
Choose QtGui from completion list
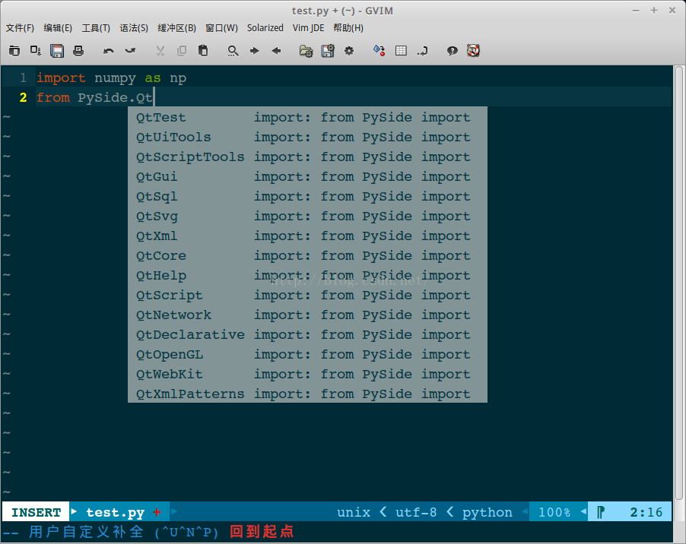(307, 176)
